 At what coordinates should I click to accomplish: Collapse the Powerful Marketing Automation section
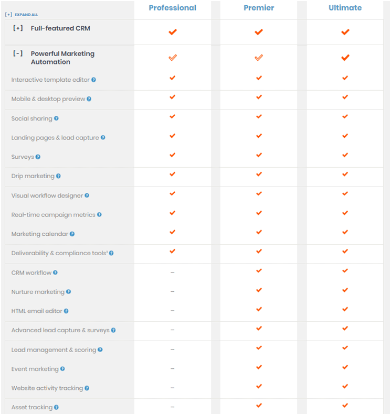click(18, 53)
